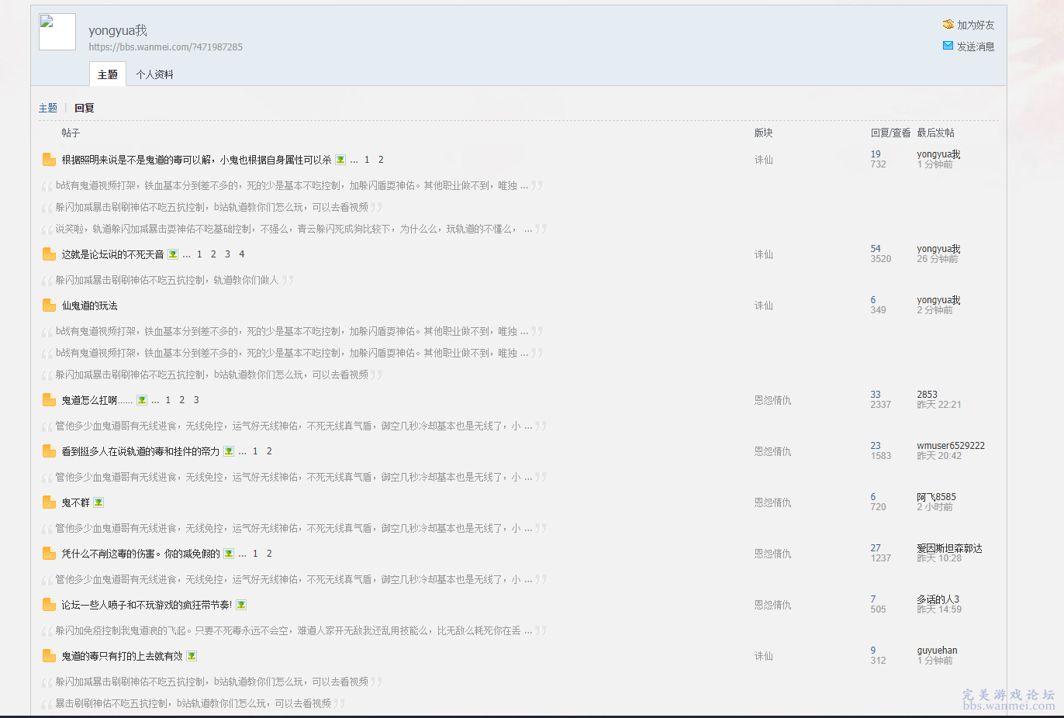Open folder icon of 这就是论坛说的不死天音 thread
The image size is (1064, 718).
49,254
